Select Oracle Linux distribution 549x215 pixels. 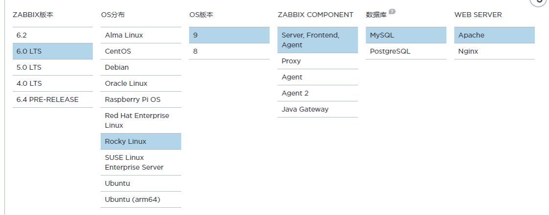click(141, 83)
